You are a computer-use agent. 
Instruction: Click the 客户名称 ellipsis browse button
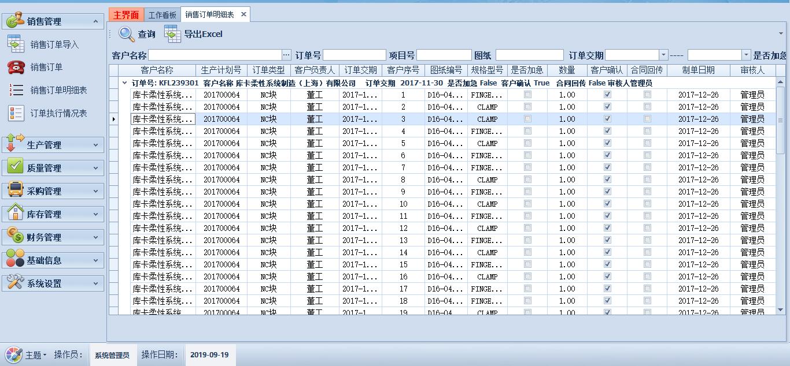tap(286, 55)
